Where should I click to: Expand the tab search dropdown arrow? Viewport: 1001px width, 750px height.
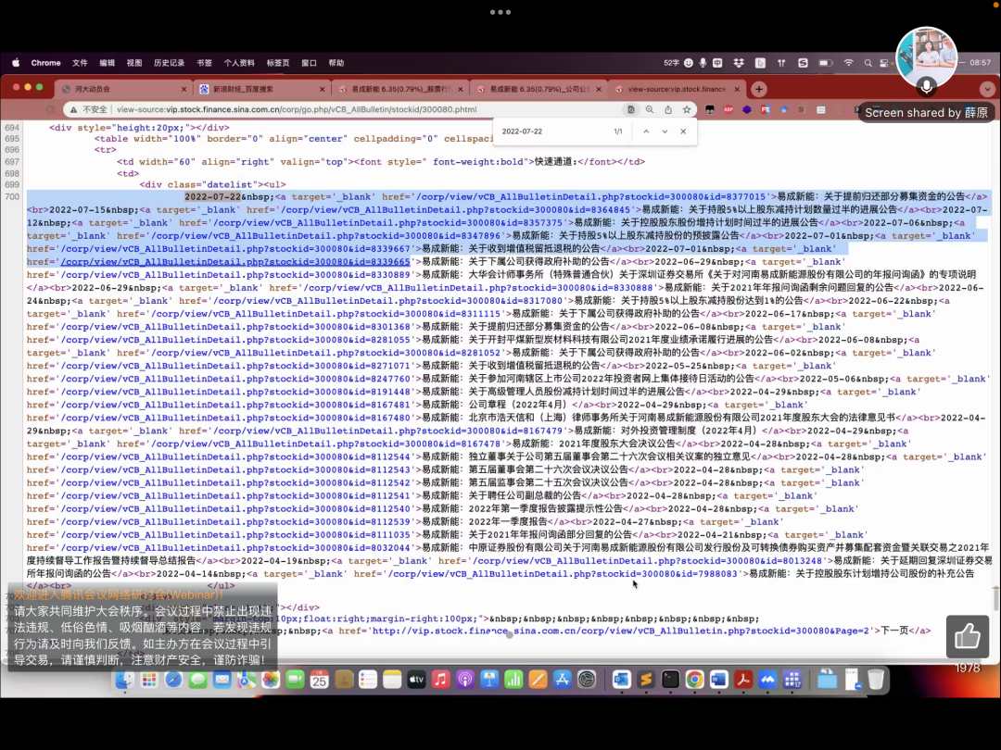tap(987, 89)
